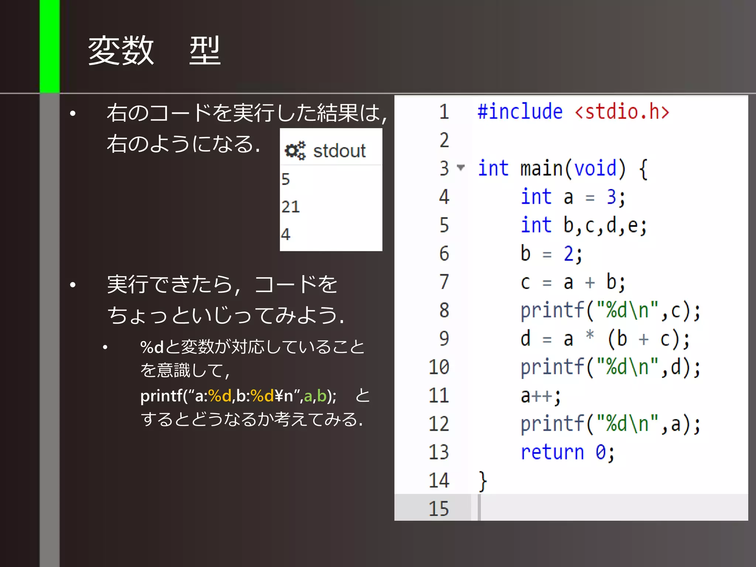The height and width of the screenshot is (567, 756).
Task: Click the slide title 変数 型
Action: [154, 51]
